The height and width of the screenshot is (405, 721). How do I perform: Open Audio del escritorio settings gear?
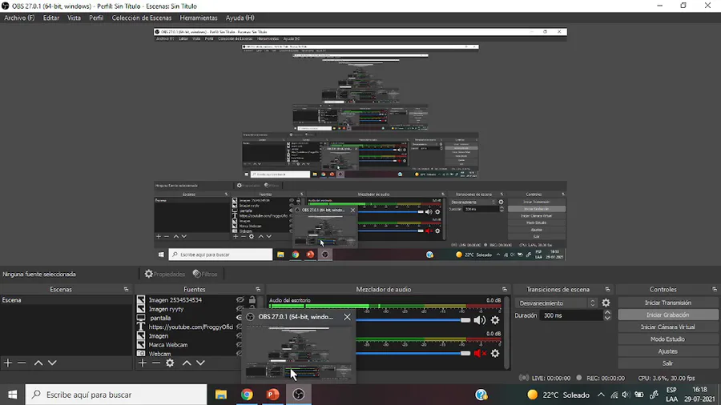coord(495,320)
